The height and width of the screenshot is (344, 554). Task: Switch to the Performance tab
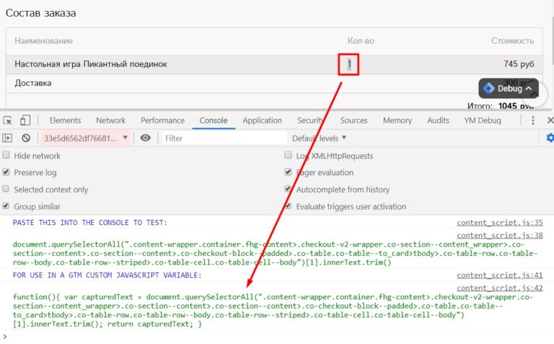pyautogui.click(x=162, y=120)
